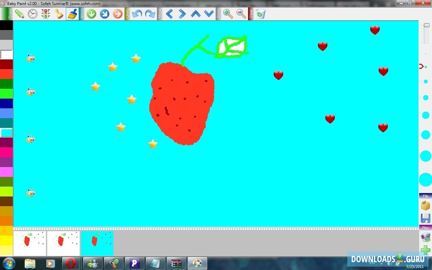Zoom out using the magnifier minus icon
The height and width of the screenshot is (270, 432).
point(240,13)
